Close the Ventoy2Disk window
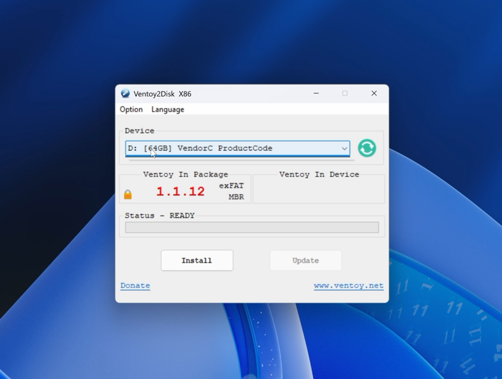This screenshot has height=379, width=502. [374, 94]
